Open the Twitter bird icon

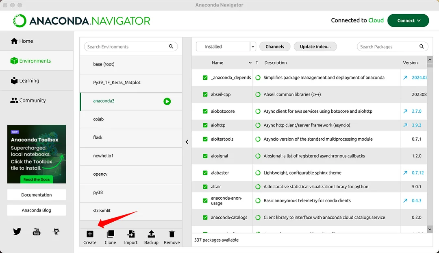click(x=17, y=231)
